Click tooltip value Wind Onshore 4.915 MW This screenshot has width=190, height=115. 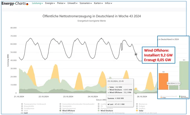tap(120, 90)
